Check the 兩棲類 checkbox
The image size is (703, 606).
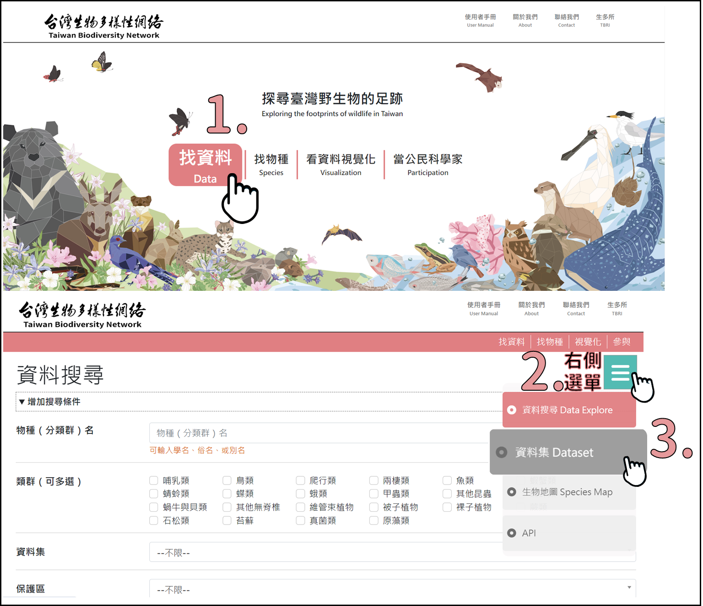click(x=374, y=480)
